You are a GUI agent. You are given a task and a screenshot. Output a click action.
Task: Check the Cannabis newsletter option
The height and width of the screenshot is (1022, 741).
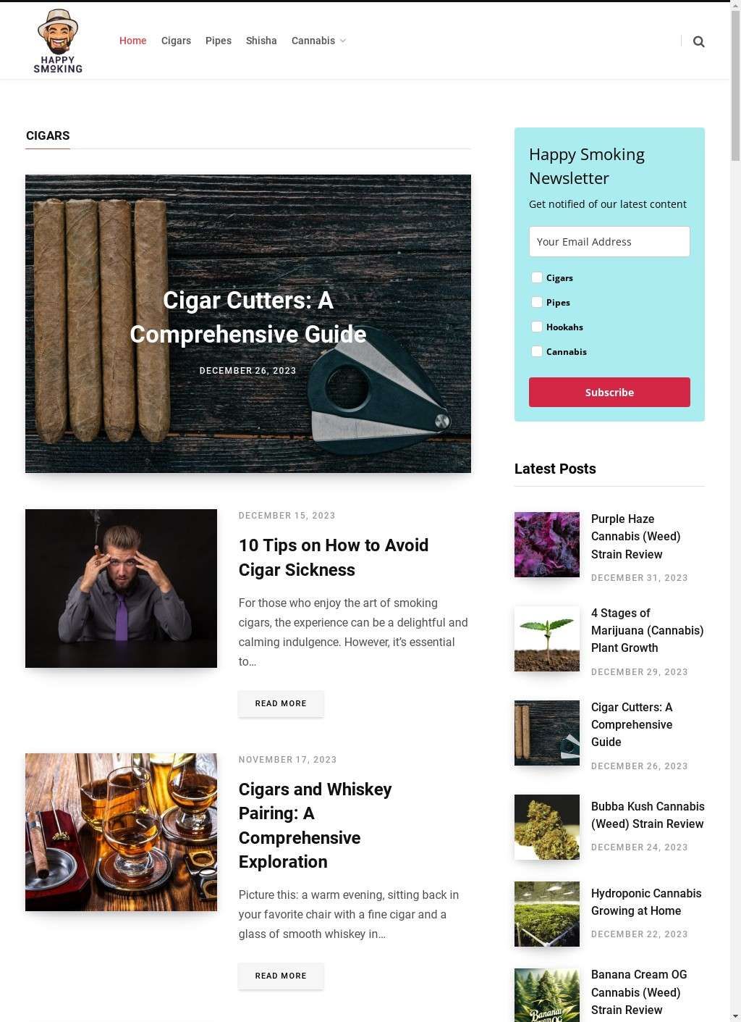pyautogui.click(x=537, y=351)
